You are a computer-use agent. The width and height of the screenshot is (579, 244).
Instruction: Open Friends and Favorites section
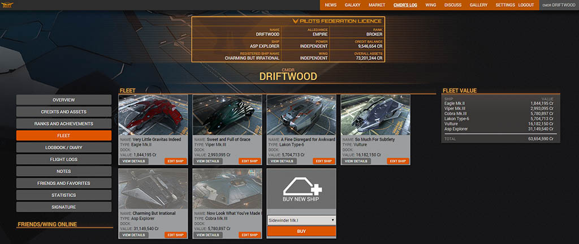coord(63,183)
